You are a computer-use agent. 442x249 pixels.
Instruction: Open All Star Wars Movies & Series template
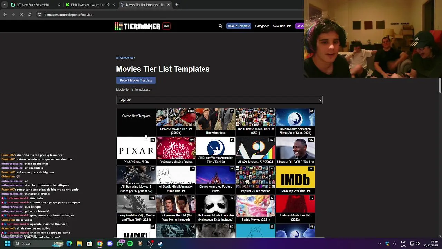point(136,179)
